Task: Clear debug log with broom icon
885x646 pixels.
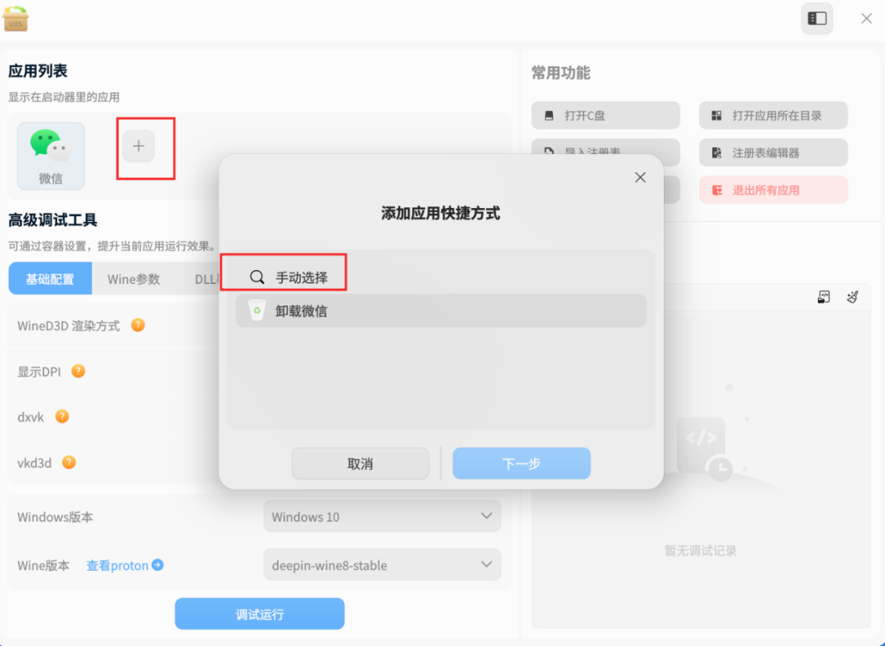Action: point(852,296)
